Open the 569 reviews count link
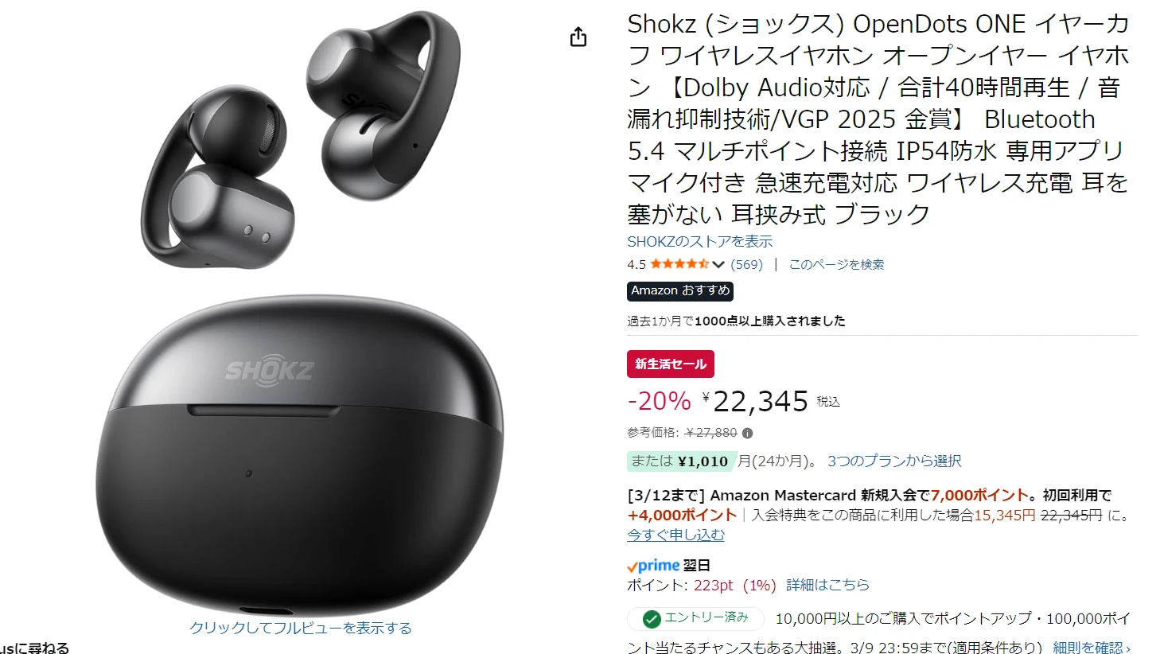1160x654 pixels. point(746,264)
